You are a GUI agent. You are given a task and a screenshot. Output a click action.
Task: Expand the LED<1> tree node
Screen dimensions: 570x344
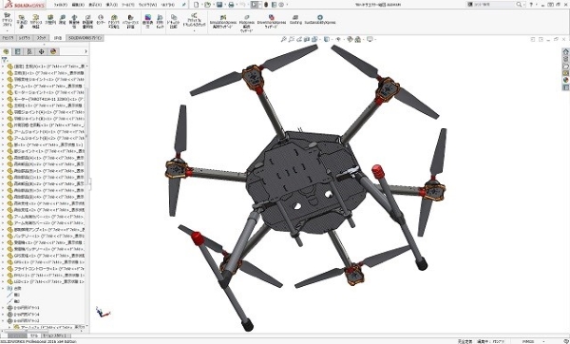(3, 282)
